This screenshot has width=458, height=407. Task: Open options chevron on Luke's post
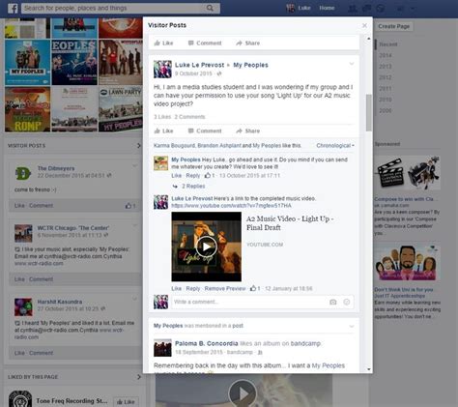click(x=352, y=64)
